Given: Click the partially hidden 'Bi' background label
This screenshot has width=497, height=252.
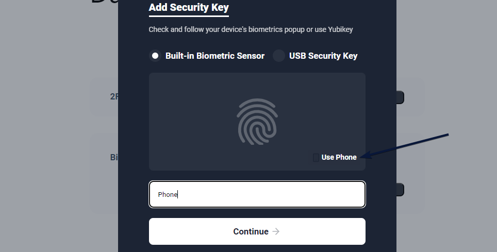Looking at the screenshot, I should coord(114,157).
